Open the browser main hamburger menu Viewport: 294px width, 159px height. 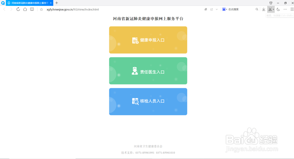[292, 9]
